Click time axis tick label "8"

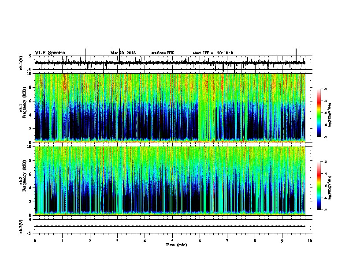tap(255, 241)
